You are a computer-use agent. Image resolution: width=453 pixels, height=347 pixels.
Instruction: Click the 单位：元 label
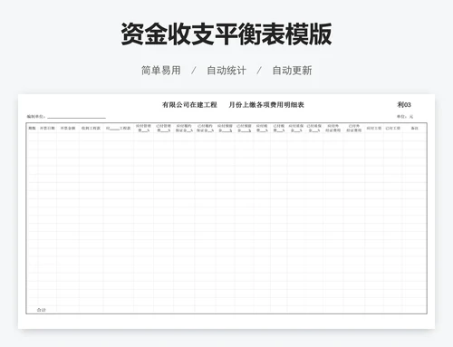point(405,116)
